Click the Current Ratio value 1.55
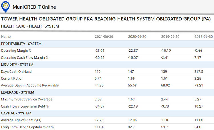214x130 pixels. pos(131,79)
